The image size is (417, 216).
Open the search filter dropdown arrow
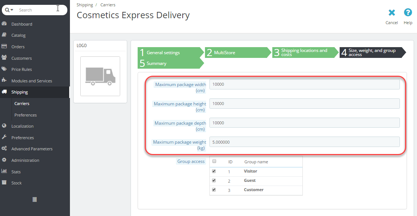[x=12, y=10]
